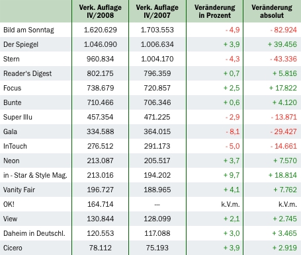Click Vanity Fair absolute change + 7.762
Screen dimensions: 301x255
[285, 190]
